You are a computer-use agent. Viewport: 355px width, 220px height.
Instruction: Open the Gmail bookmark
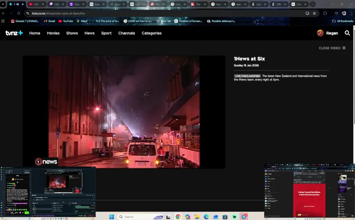(x=49, y=21)
